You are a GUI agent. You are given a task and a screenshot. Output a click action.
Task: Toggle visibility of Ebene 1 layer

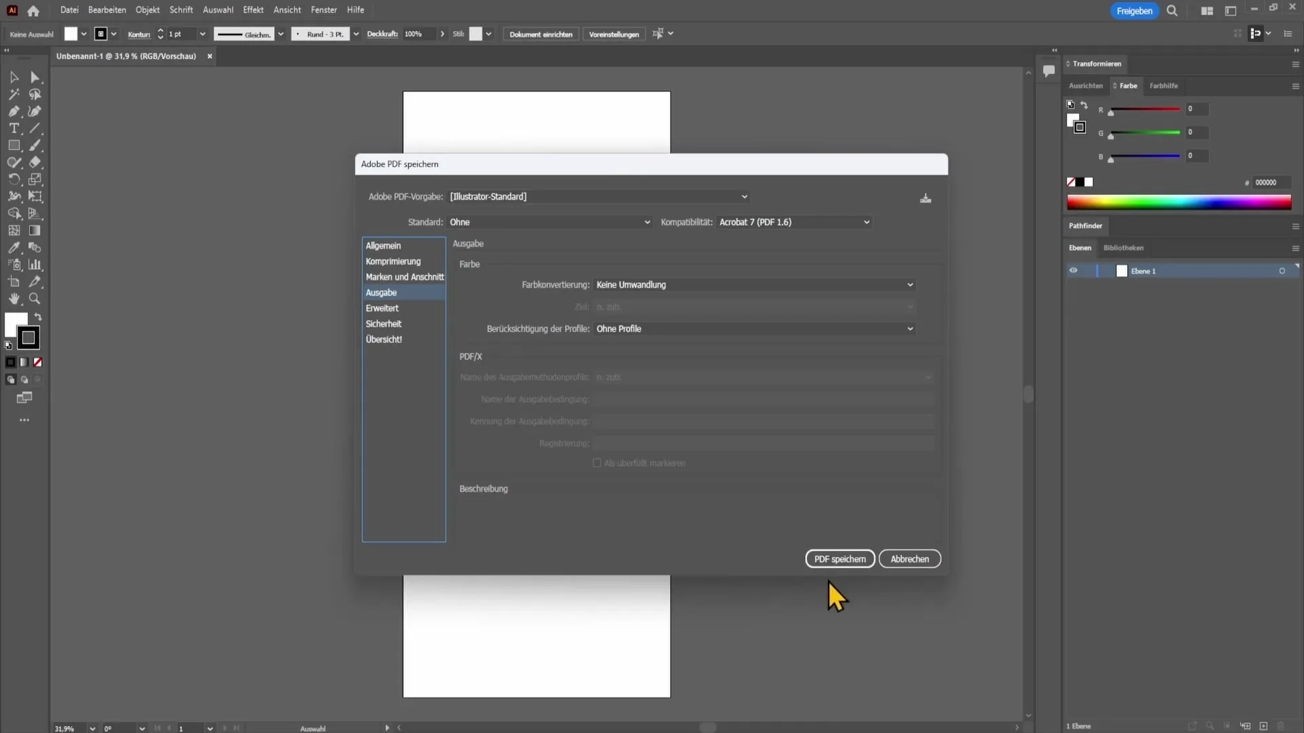(x=1073, y=271)
